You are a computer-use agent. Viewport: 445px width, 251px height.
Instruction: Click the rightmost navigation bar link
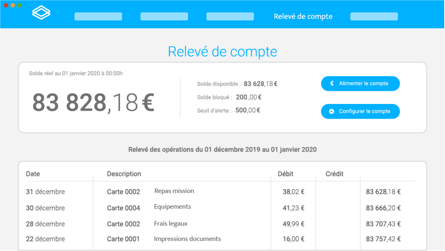click(374, 17)
